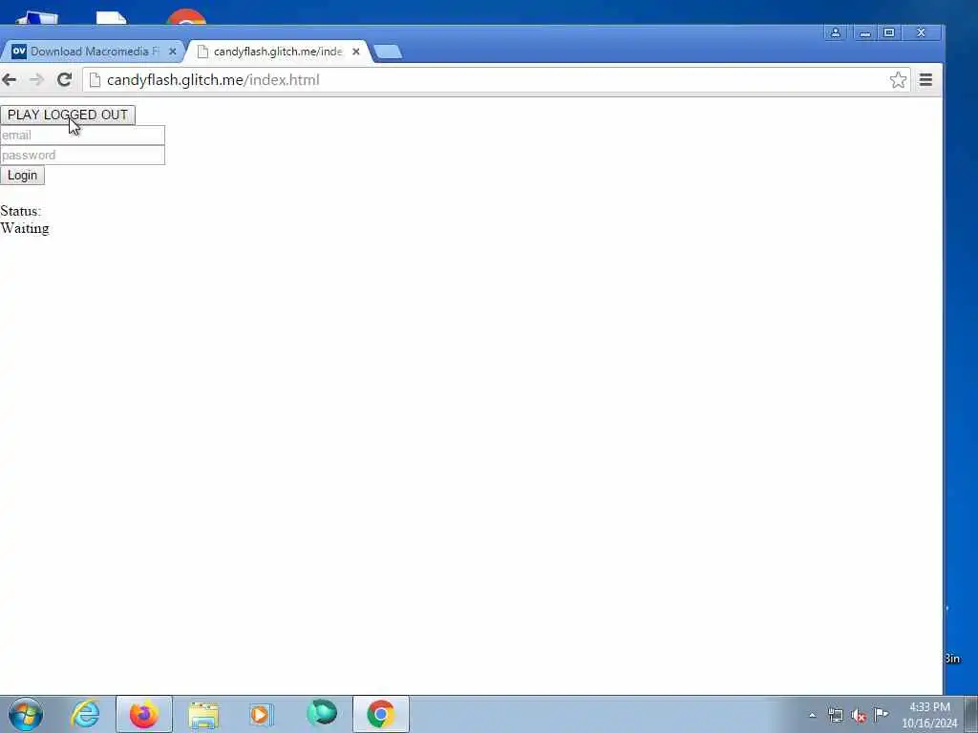Viewport: 978px width, 733px height.
Task: Close the candyflash.glitch.me tab
Action: point(356,52)
